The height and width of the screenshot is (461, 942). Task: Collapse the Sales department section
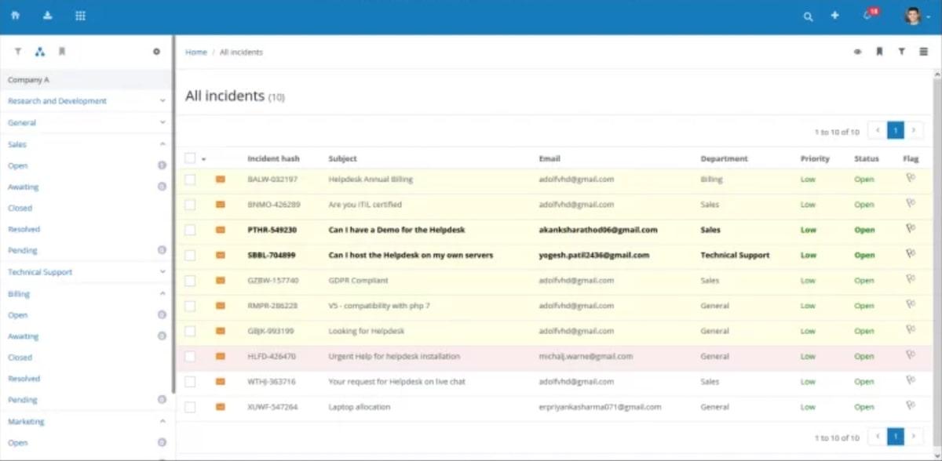(x=162, y=144)
